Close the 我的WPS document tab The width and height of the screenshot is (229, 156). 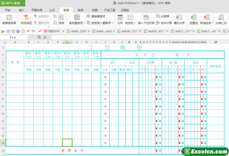pyautogui.click(x=63, y=31)
